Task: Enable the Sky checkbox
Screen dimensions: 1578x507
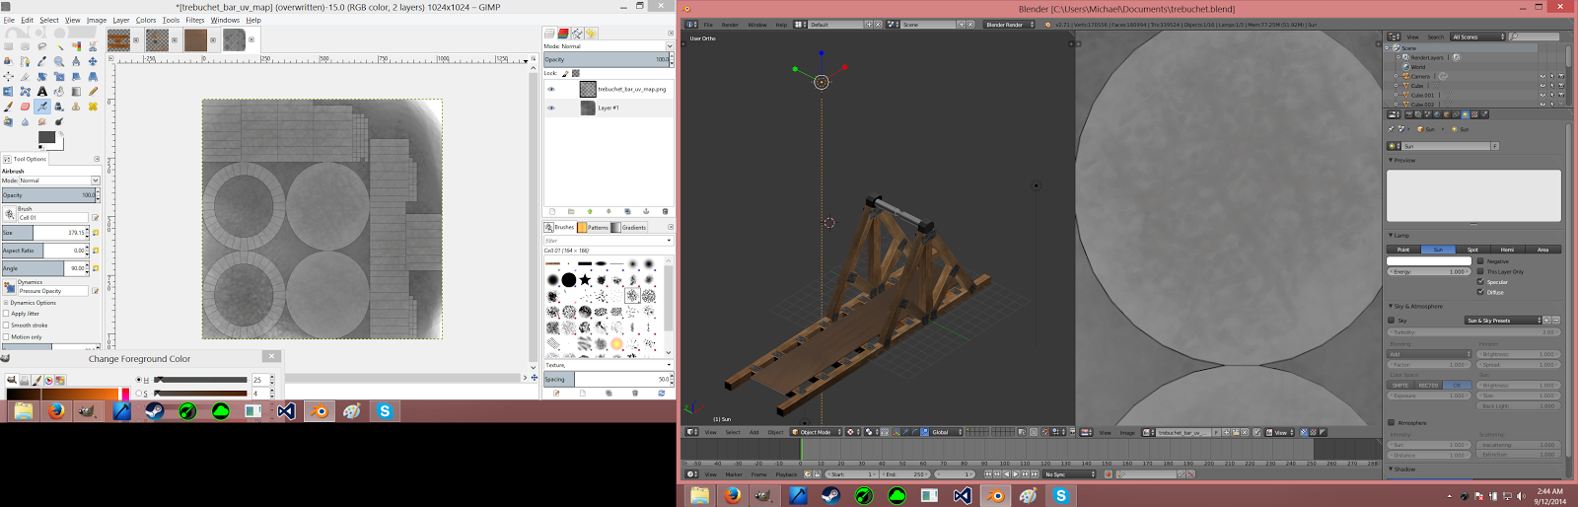Action: point(1391,320)
